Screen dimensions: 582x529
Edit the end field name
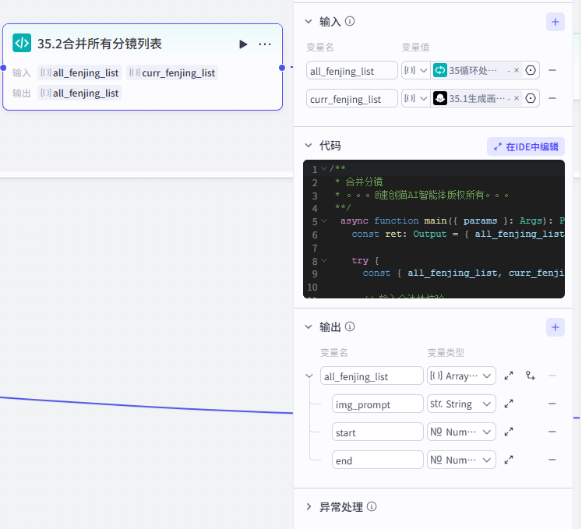point(378,460)
